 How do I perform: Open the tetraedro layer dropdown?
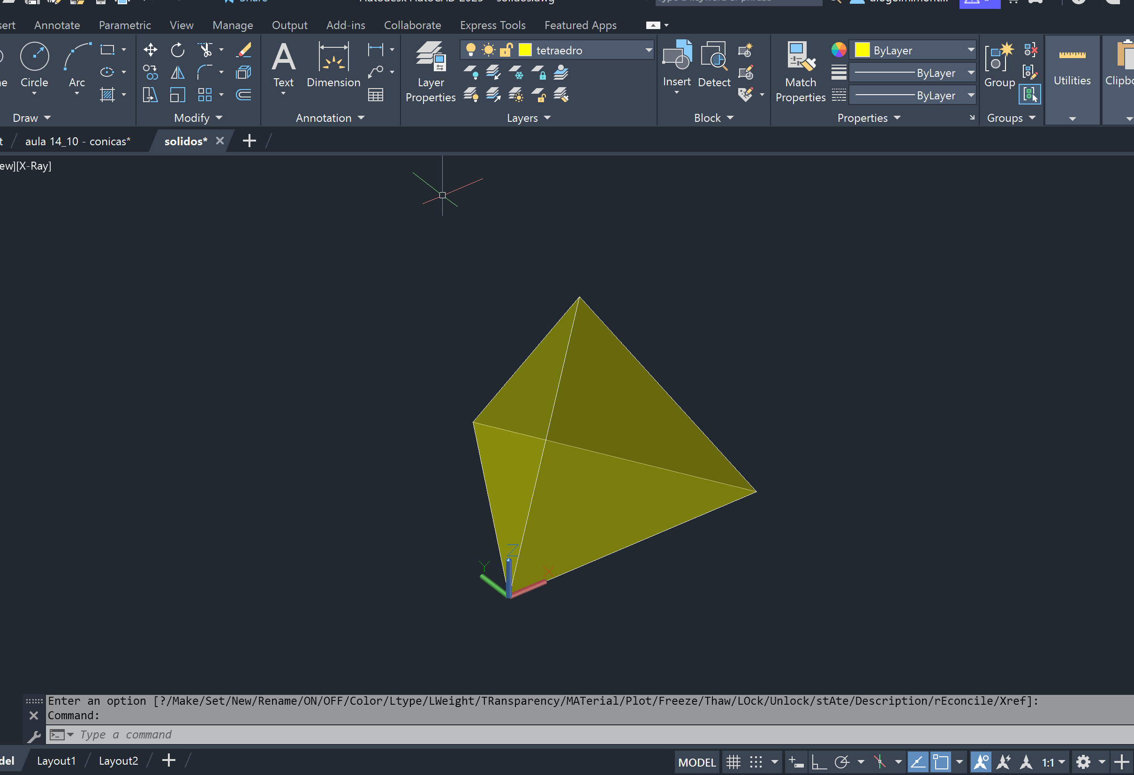[x=649, y=50]
